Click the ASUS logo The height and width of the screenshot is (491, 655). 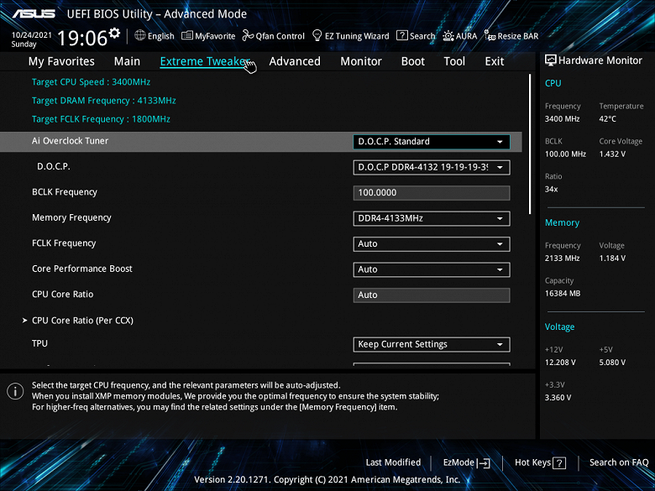click(x=34, y=13)
